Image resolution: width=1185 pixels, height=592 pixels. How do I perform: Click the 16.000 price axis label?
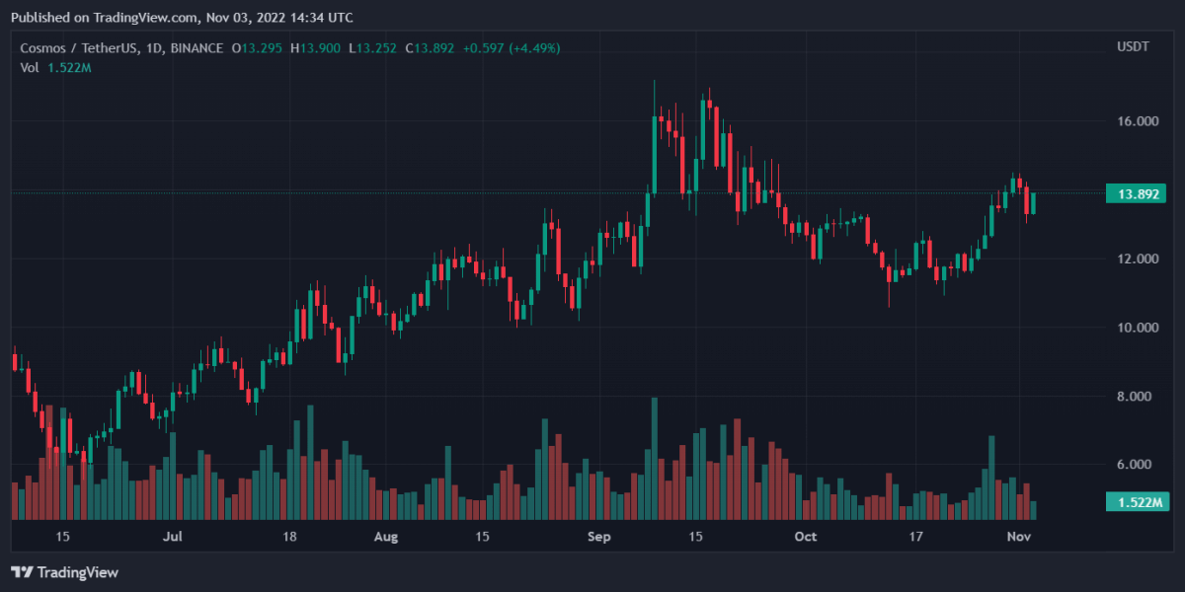pos(1138,121)
